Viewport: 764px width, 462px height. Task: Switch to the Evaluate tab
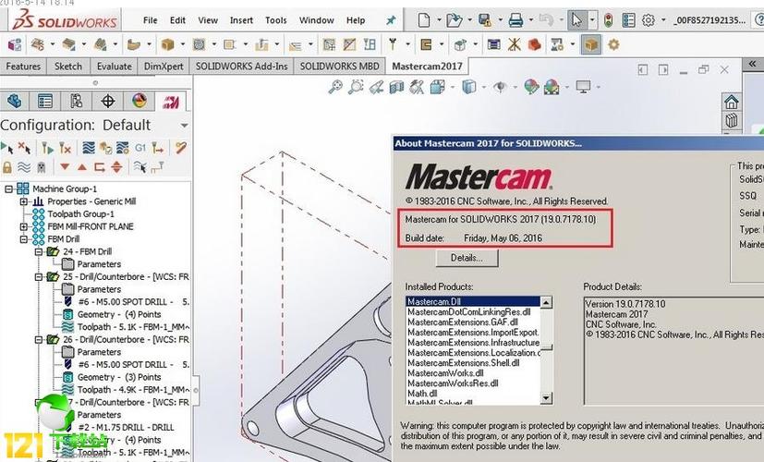pos(114,67)
